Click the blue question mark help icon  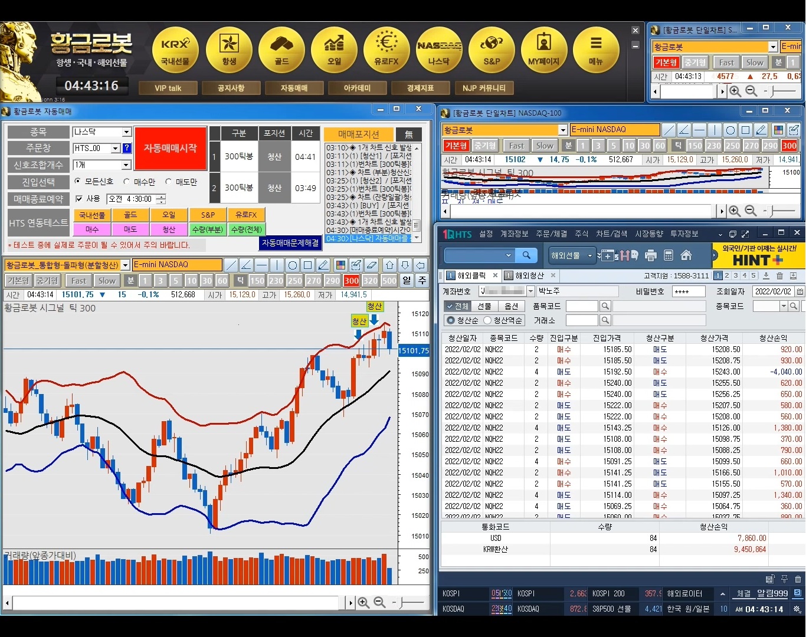click(x=127, y=148)
